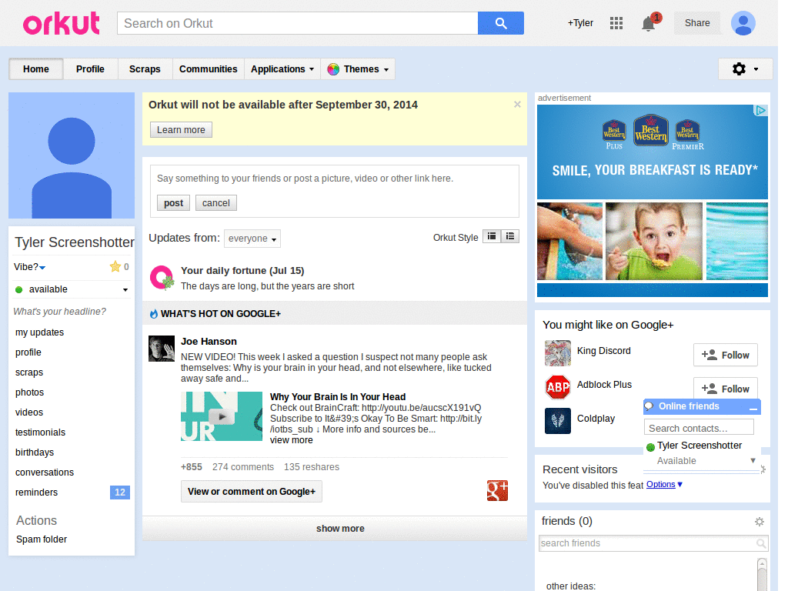Click the status update text box

pyautogui.click(x=334, y=179)
